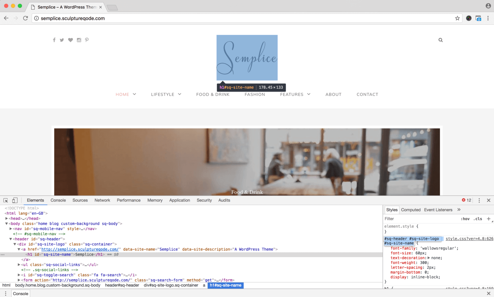This screenshot has height=297, width=494.
Task: Click the browser forward arrow
Action: tap(16, 18)
